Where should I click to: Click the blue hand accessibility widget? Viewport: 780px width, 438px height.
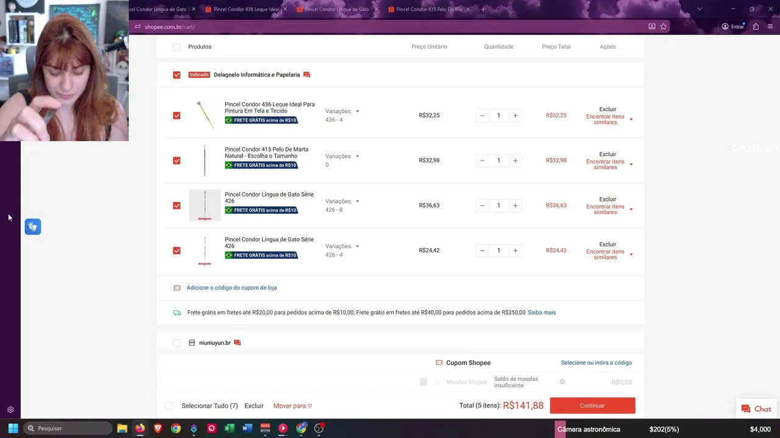(33, 227)
